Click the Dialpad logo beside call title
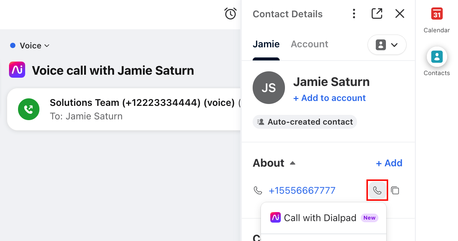 (17, 70)
